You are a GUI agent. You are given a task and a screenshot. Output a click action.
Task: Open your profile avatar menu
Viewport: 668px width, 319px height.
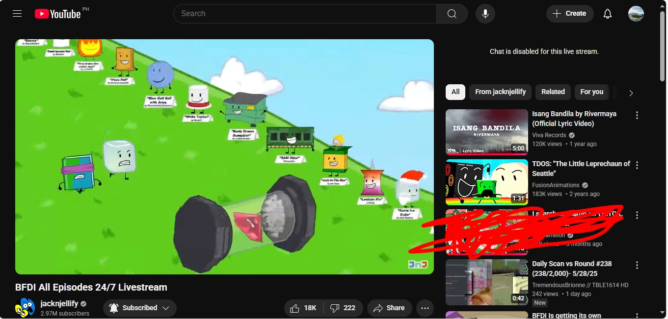coord(636,13)
